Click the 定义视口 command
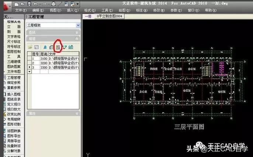The height and width of the screenshot is (157, 253). coord(14,104)
